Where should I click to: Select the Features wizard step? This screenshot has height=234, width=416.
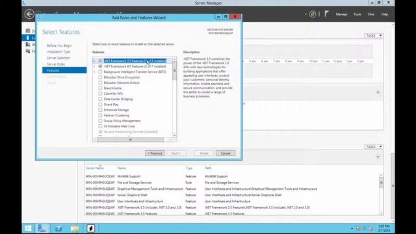64,70
